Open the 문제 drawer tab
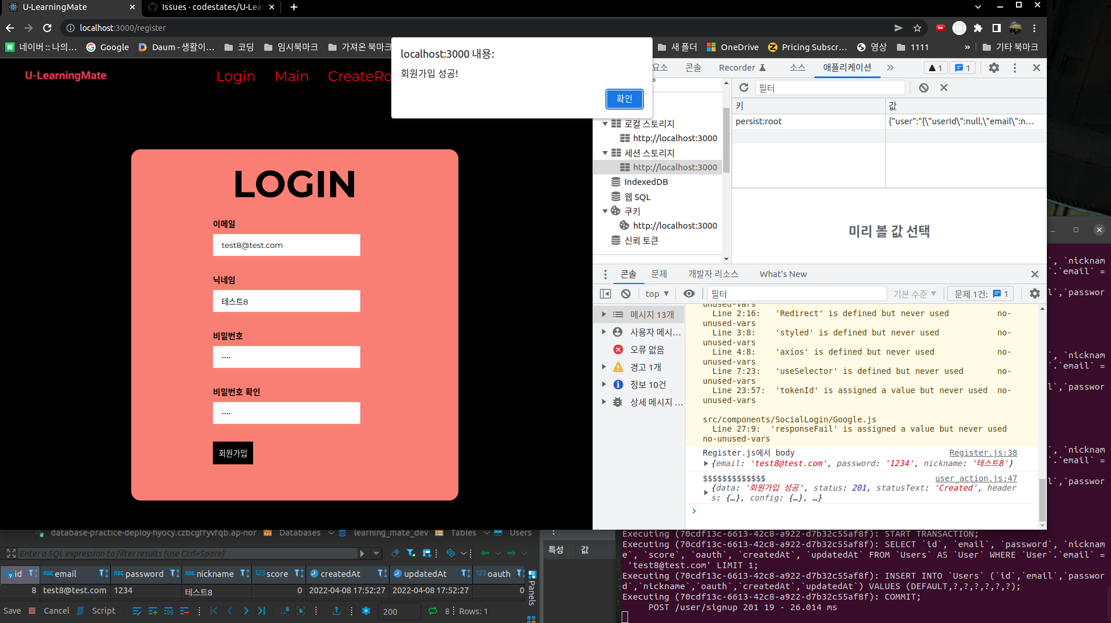 click(658, 274)
